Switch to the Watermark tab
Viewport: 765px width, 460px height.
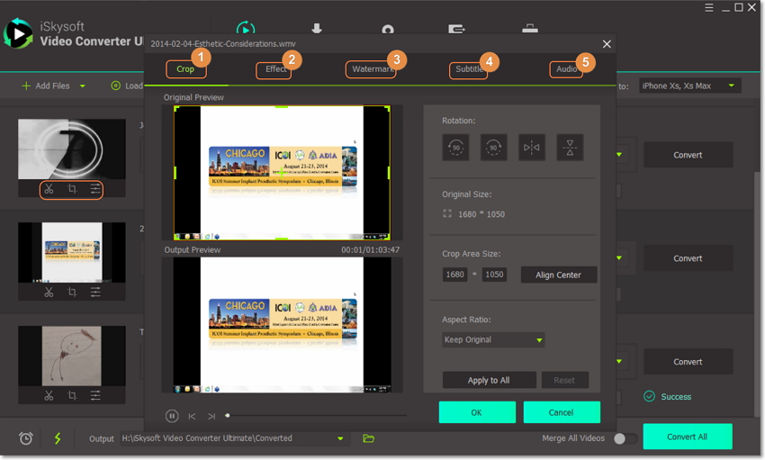pyautogui.click(x=370, y=69)
